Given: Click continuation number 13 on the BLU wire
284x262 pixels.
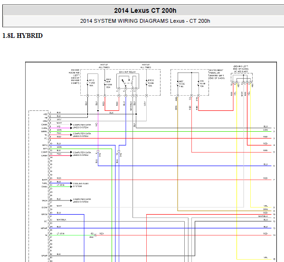Looking at the screenshot, I should point(274,228).
